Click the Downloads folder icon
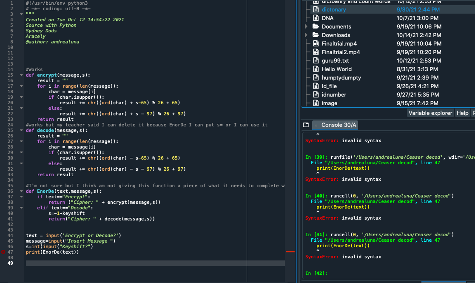 (316, 35)
